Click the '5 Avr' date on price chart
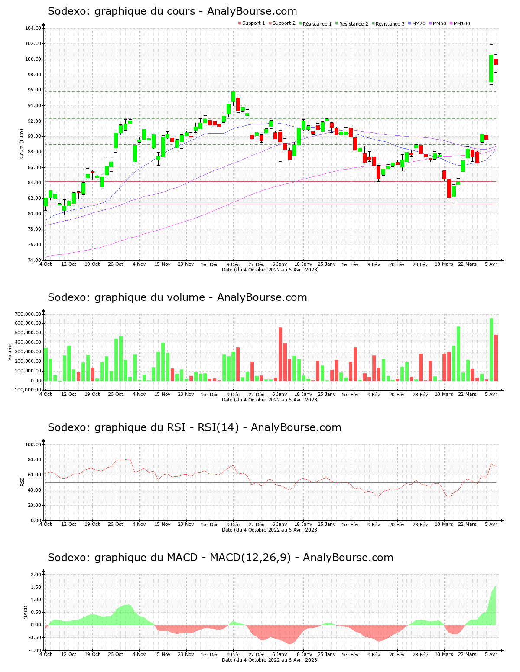 click(x=491, y=264)
